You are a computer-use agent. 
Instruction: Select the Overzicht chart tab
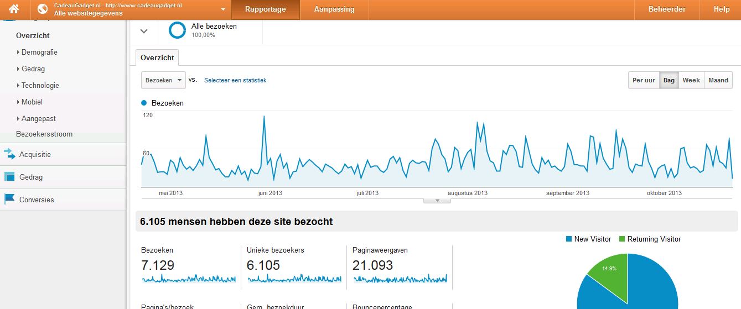point(157,57)
